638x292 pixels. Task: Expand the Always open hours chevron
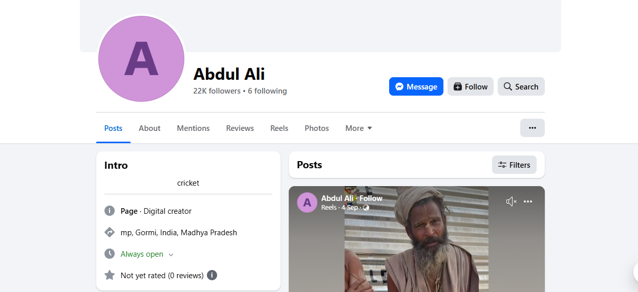171,255
